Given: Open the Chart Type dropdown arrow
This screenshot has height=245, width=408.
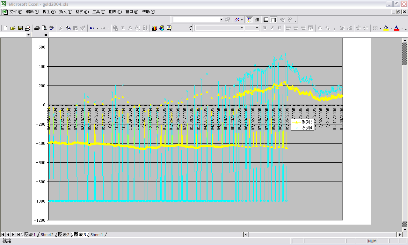Looking at the screenshot, I should [x=242, y=20].
